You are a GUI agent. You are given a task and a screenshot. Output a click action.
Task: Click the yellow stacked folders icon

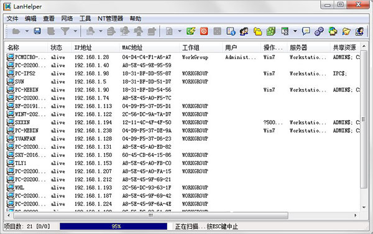pyautogui.click(x=257, y=31)
